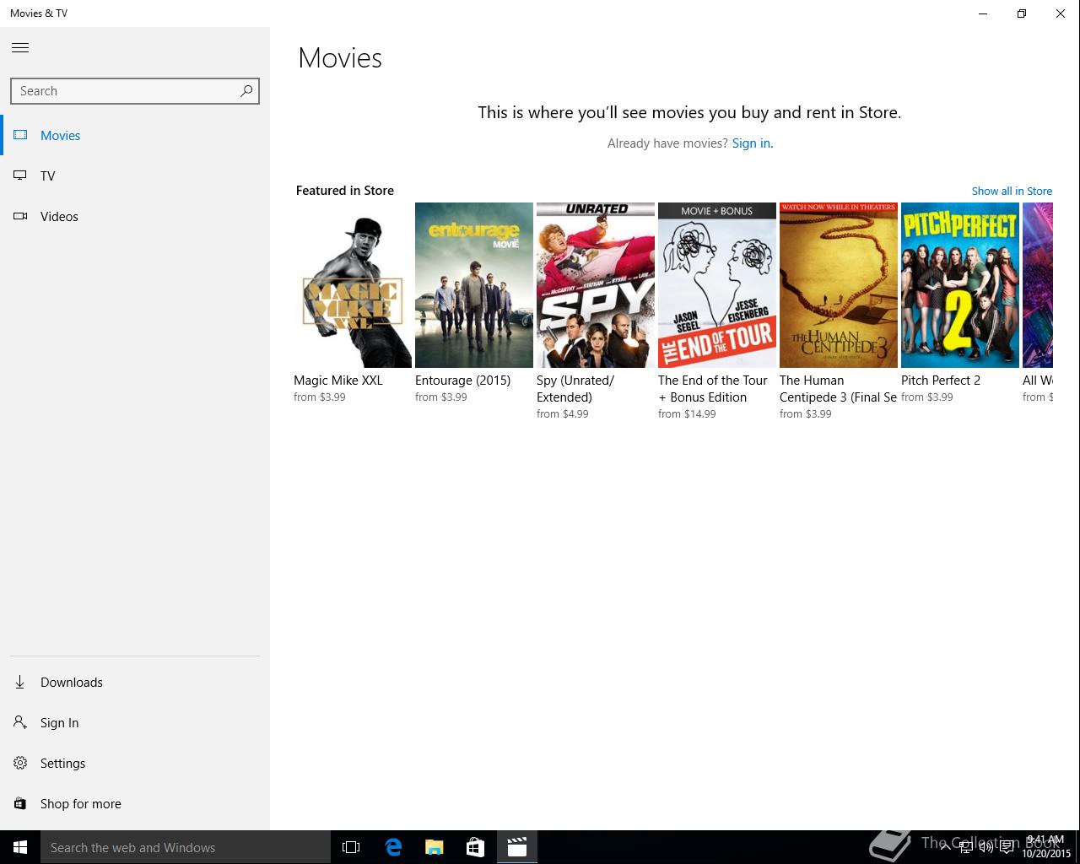Minimize the Movies & TV window
Viewport: 1080px width, 864px height.
(x=983, y=13)
